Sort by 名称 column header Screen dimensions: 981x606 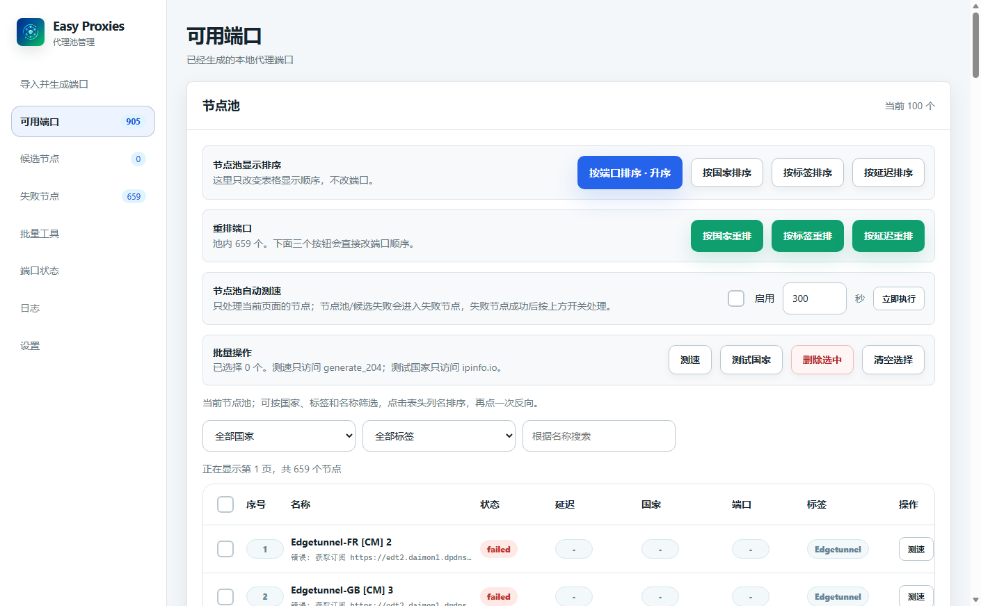tap(301, 504)
